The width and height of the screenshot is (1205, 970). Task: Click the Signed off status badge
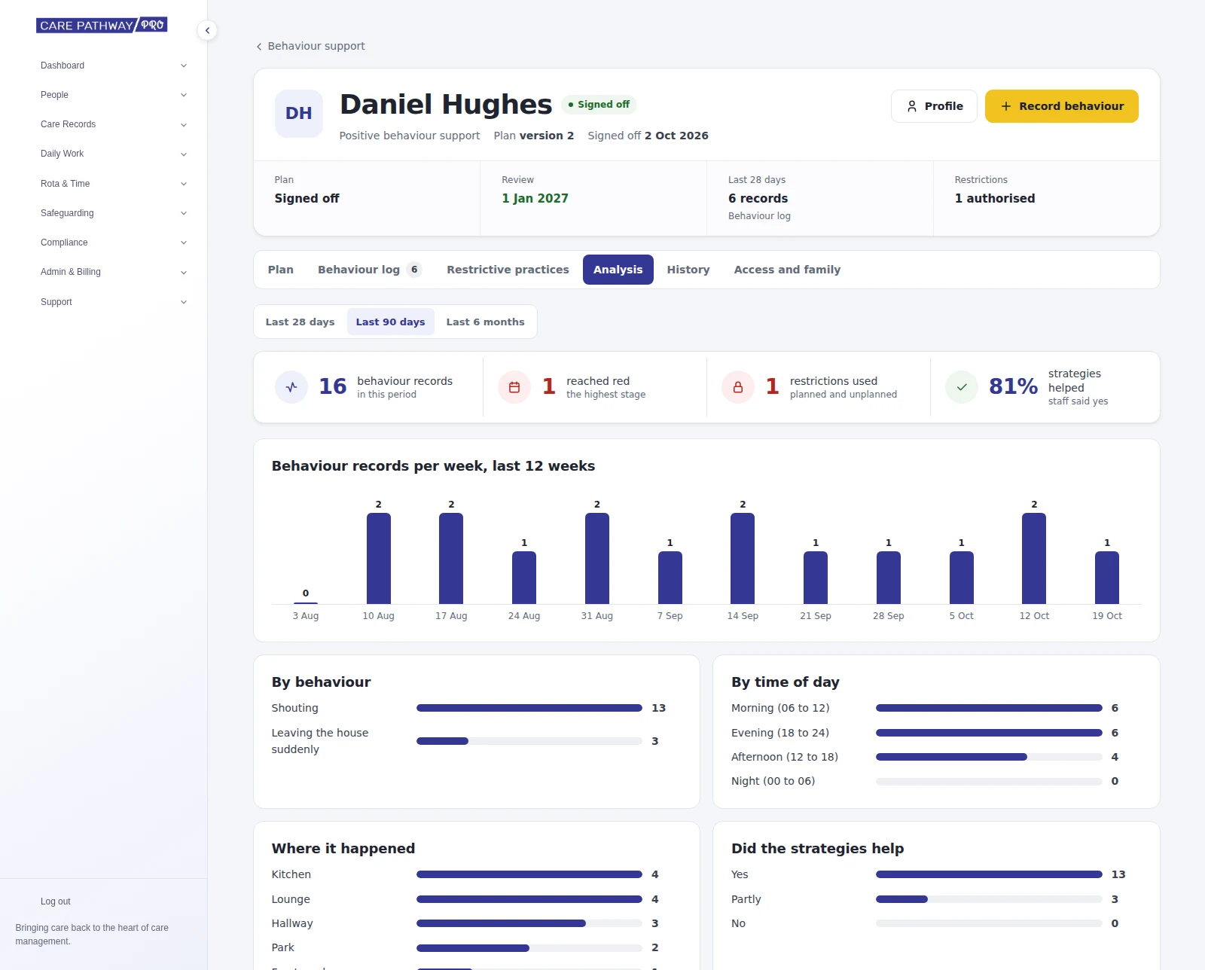coord(599,105)
